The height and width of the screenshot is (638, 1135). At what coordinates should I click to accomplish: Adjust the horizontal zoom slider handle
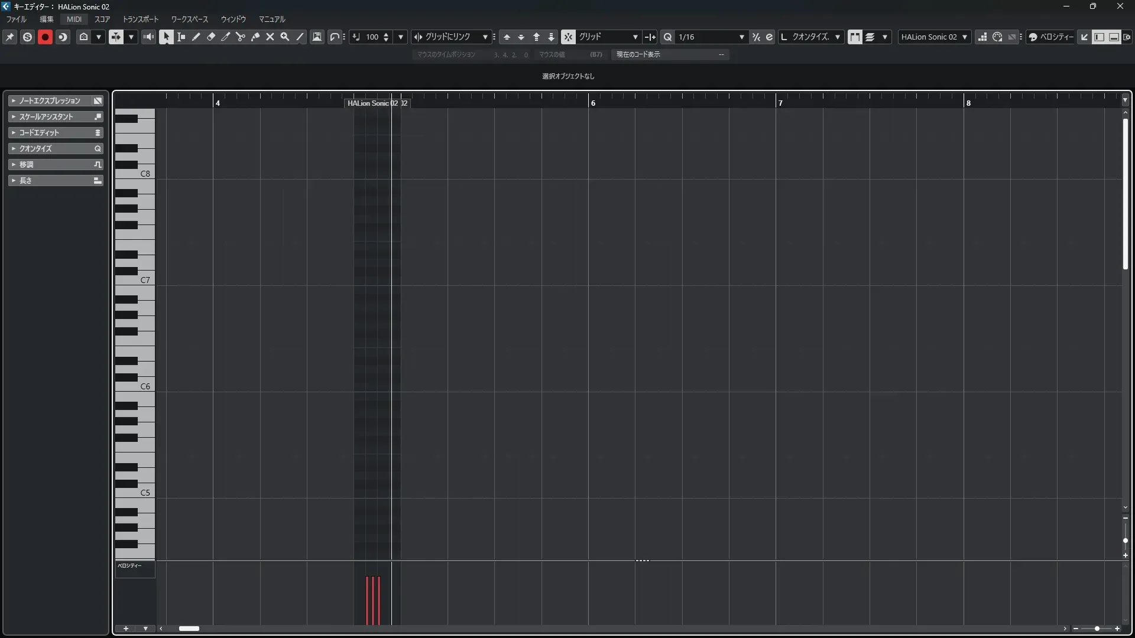tap(1097, 629)
